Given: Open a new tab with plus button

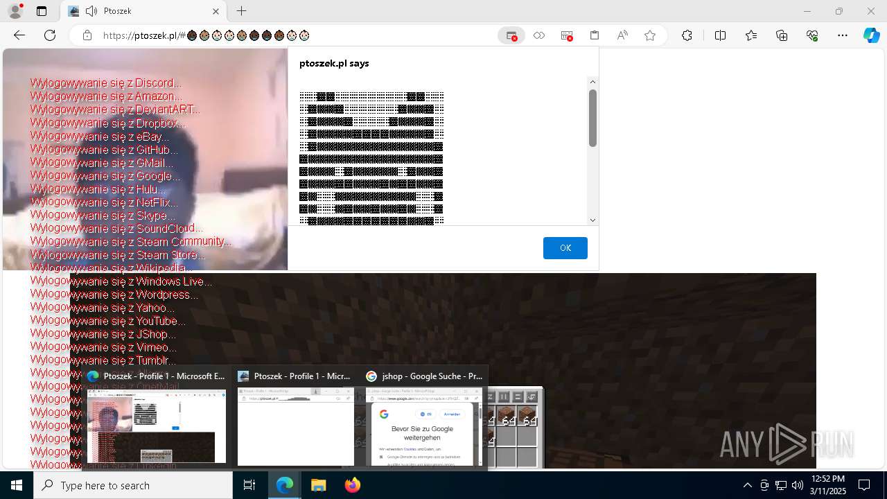Looking at the screenshot, I should (x=241, y=11).
